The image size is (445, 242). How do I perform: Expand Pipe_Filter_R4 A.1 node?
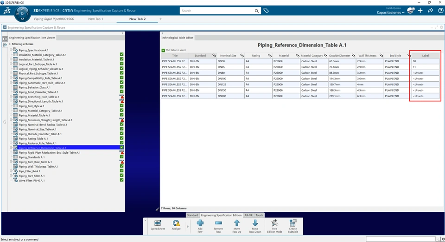pos(11,171)
